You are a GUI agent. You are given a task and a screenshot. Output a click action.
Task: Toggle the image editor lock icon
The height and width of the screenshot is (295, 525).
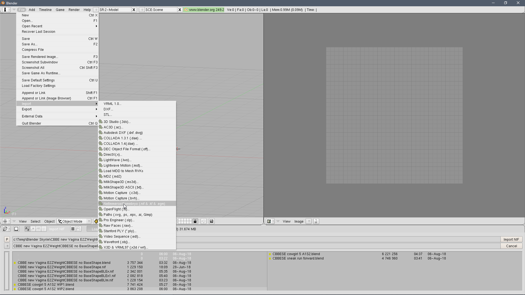click(x=316, y=221)
